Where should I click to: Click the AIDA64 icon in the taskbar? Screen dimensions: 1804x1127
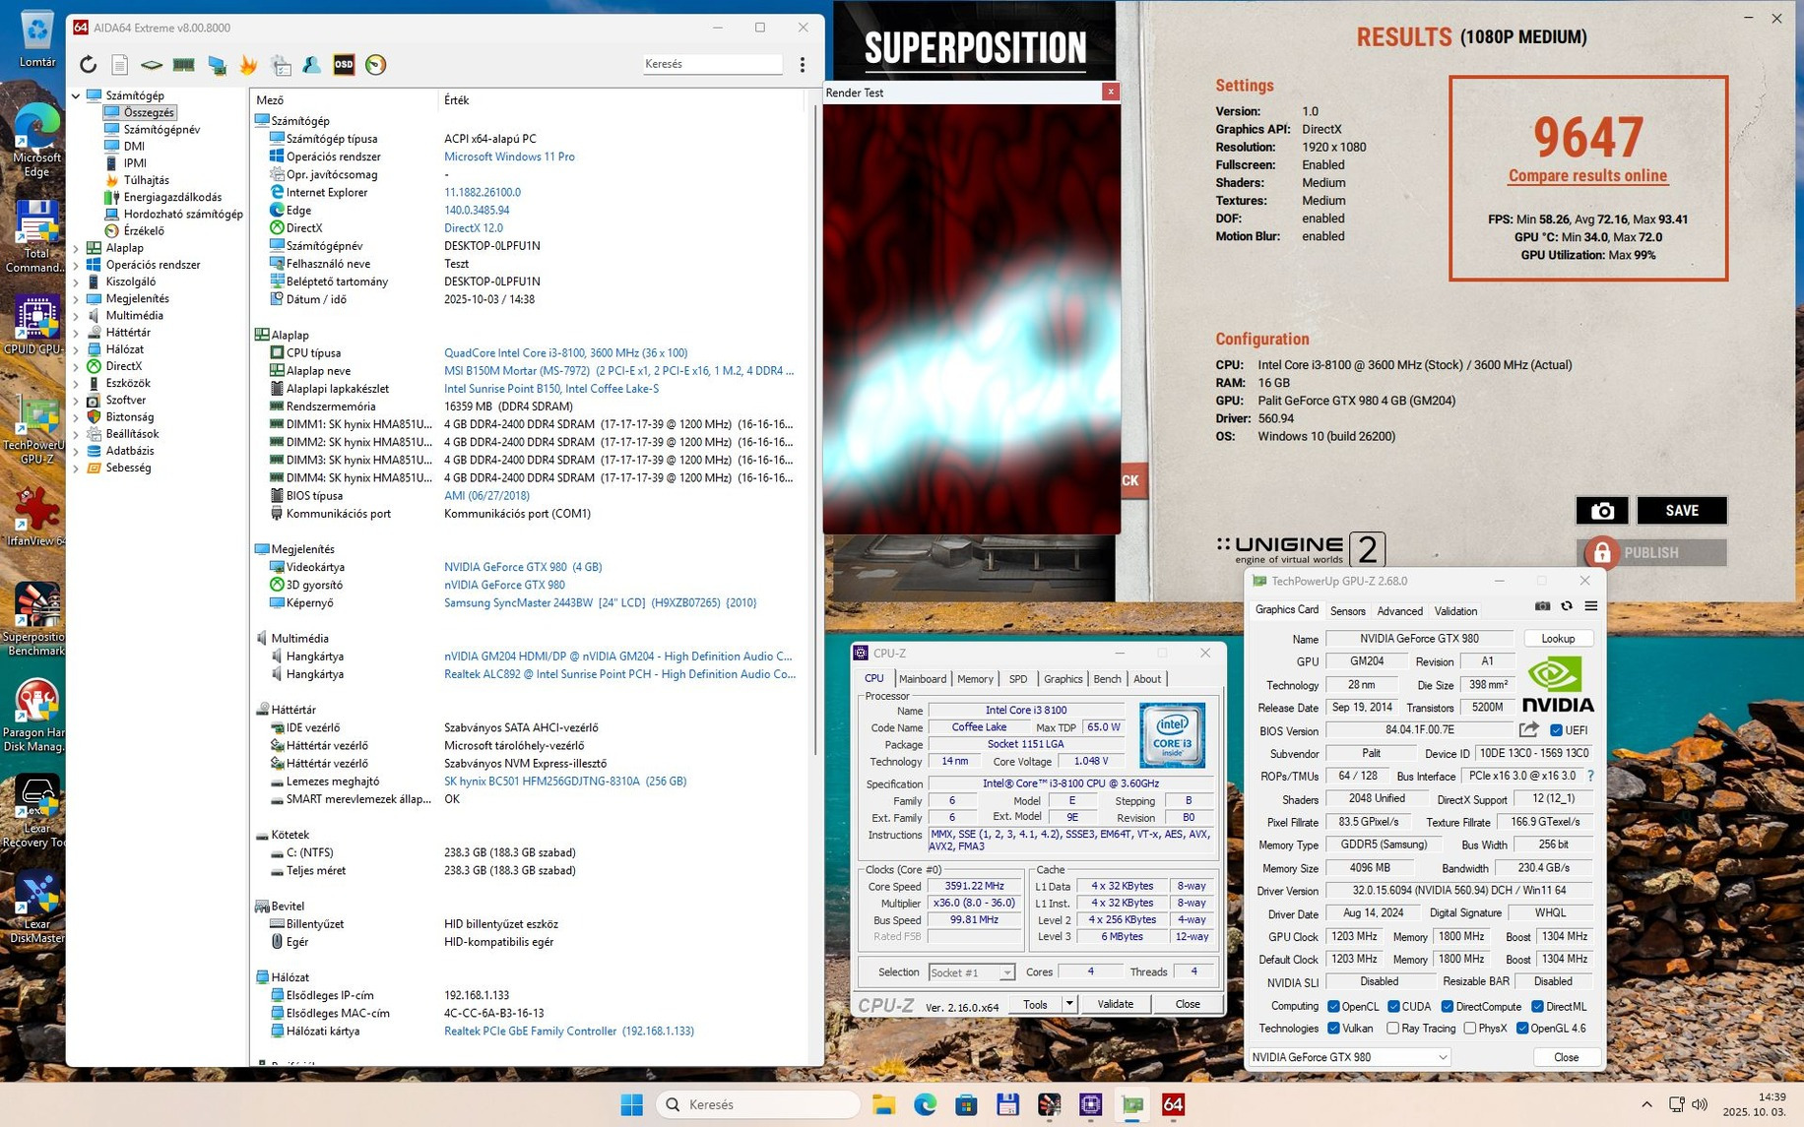(x=1173, y=1104)
